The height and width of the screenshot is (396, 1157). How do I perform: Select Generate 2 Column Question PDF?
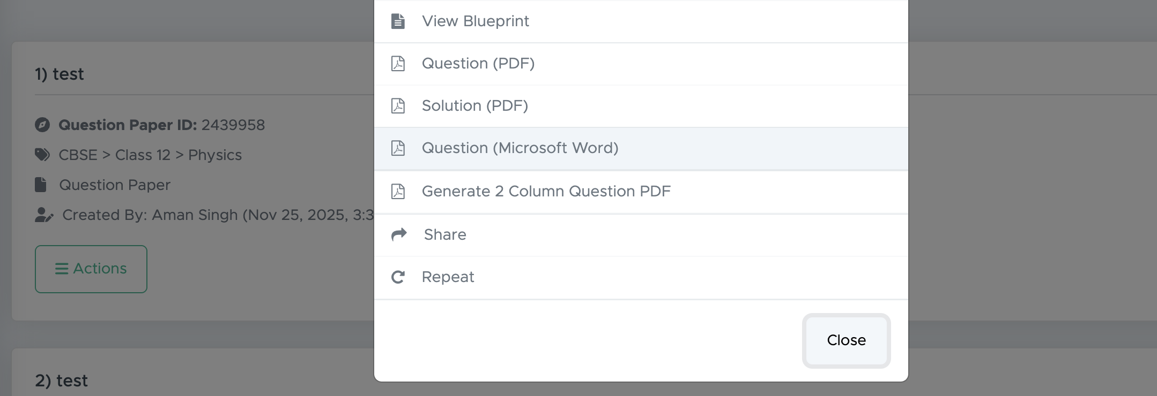(x=546, y=192)
